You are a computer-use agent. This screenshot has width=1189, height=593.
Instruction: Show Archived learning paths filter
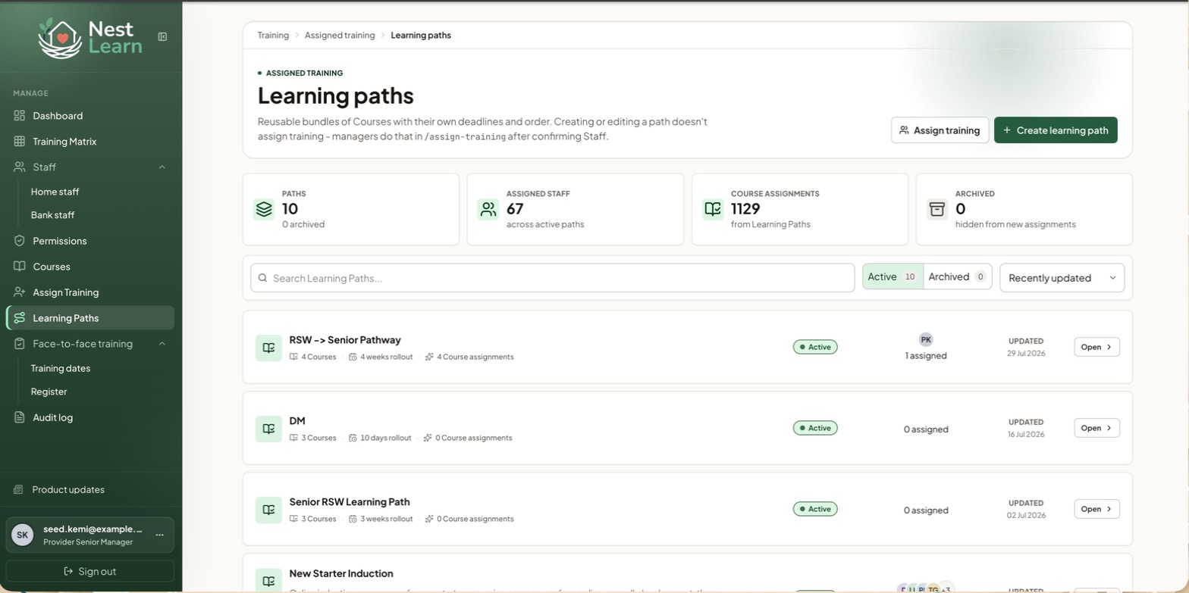[958, 277]
